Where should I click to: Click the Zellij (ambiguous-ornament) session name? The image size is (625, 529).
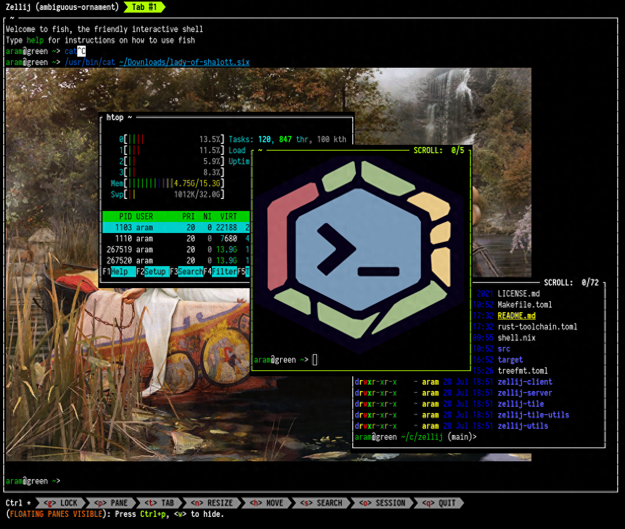pyautogui.click(x=62, y=7)
